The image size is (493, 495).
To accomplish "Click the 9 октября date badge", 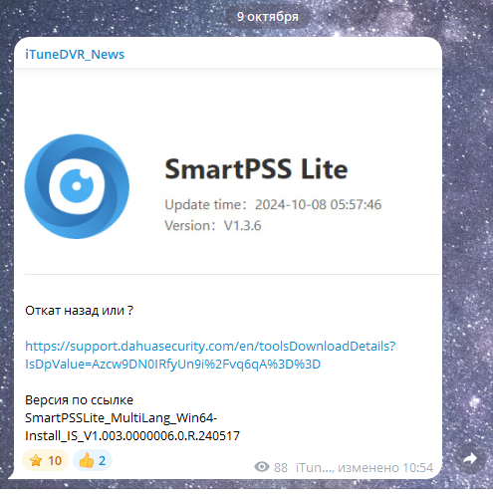I will [268, 17].
